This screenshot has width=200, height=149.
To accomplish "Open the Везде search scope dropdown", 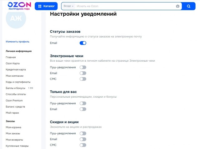I will (68, 6).
